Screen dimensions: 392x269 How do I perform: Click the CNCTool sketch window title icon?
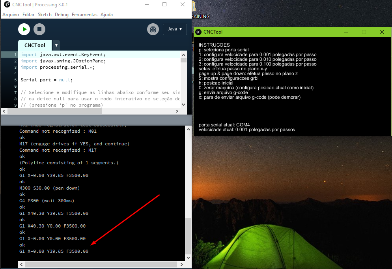[198, 32]
